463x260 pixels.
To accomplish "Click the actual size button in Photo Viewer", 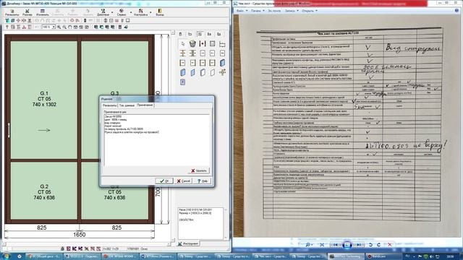I will point(322,245).
